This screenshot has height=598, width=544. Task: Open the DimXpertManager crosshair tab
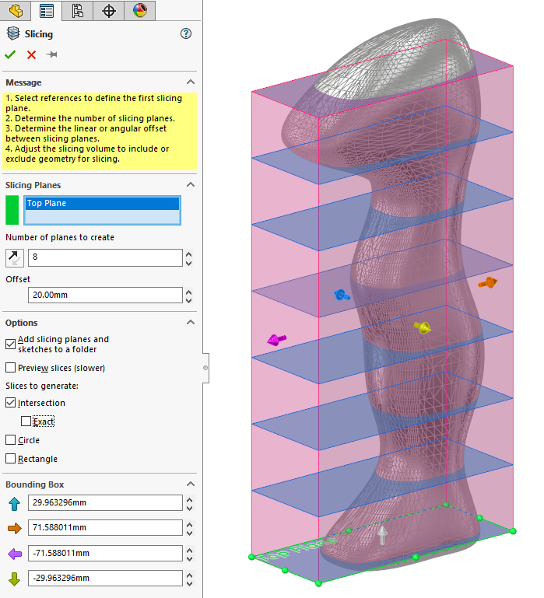tap(109, 11)
